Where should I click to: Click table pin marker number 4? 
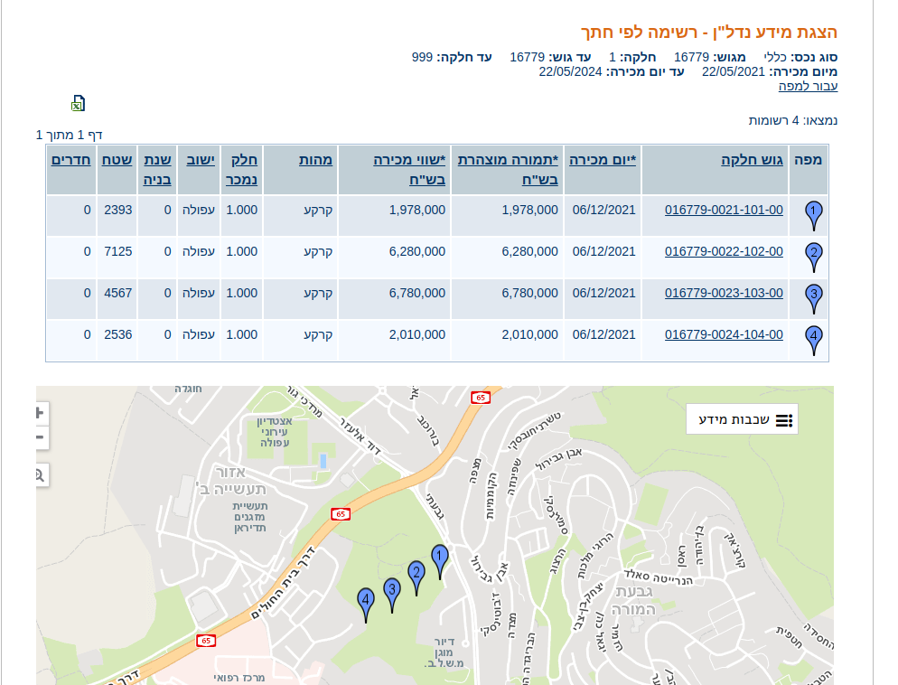[x=813, y=340]
